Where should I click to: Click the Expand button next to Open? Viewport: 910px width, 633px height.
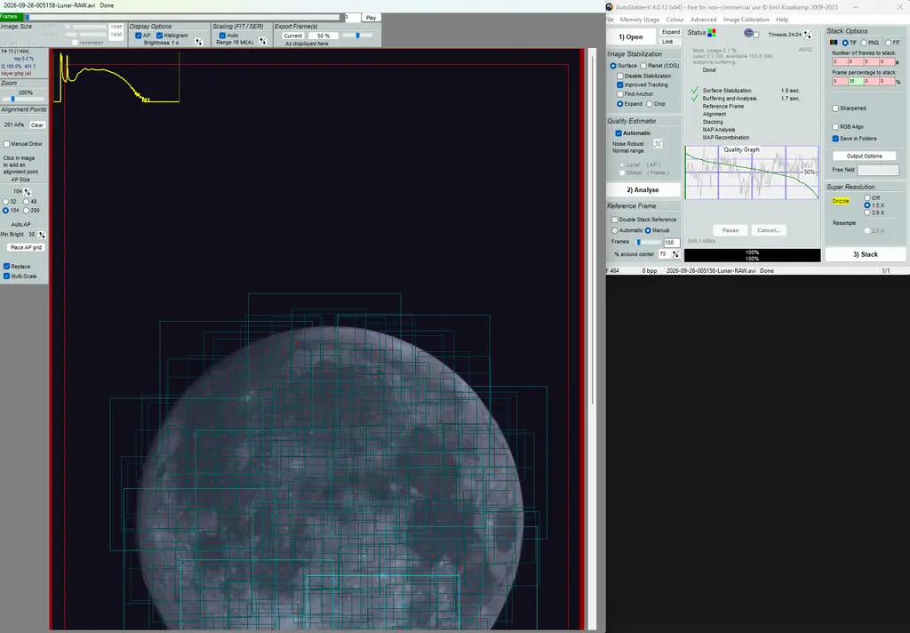tap(671, 32)
